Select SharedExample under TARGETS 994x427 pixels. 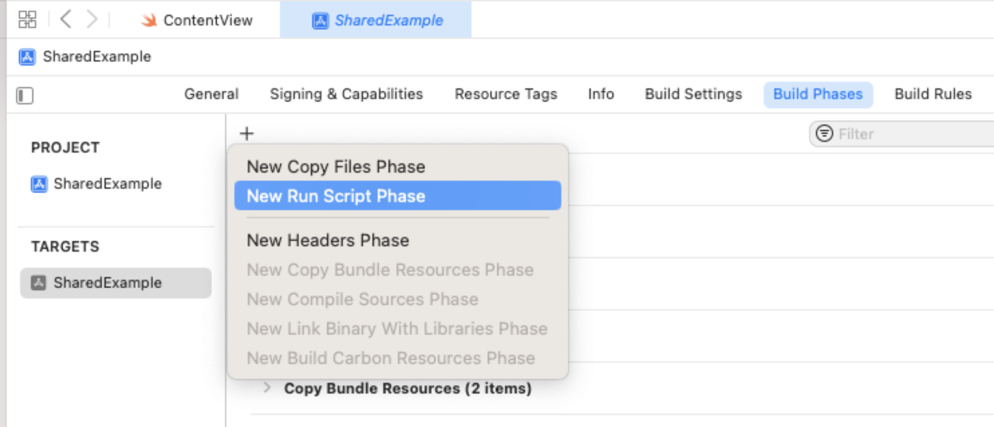[x=108, y=283]
